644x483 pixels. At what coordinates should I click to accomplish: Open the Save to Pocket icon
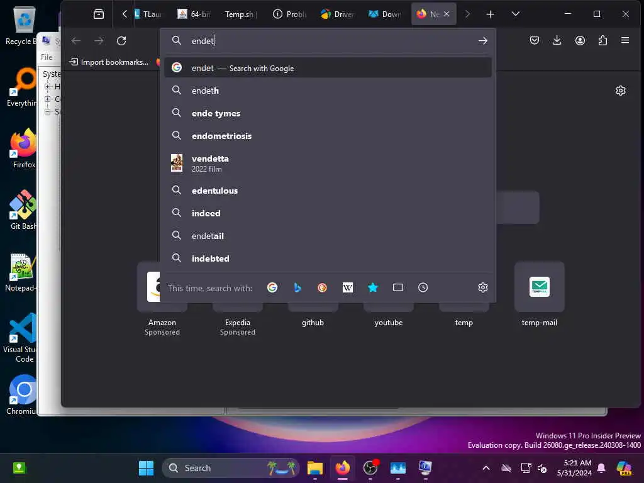click(535, 40)
